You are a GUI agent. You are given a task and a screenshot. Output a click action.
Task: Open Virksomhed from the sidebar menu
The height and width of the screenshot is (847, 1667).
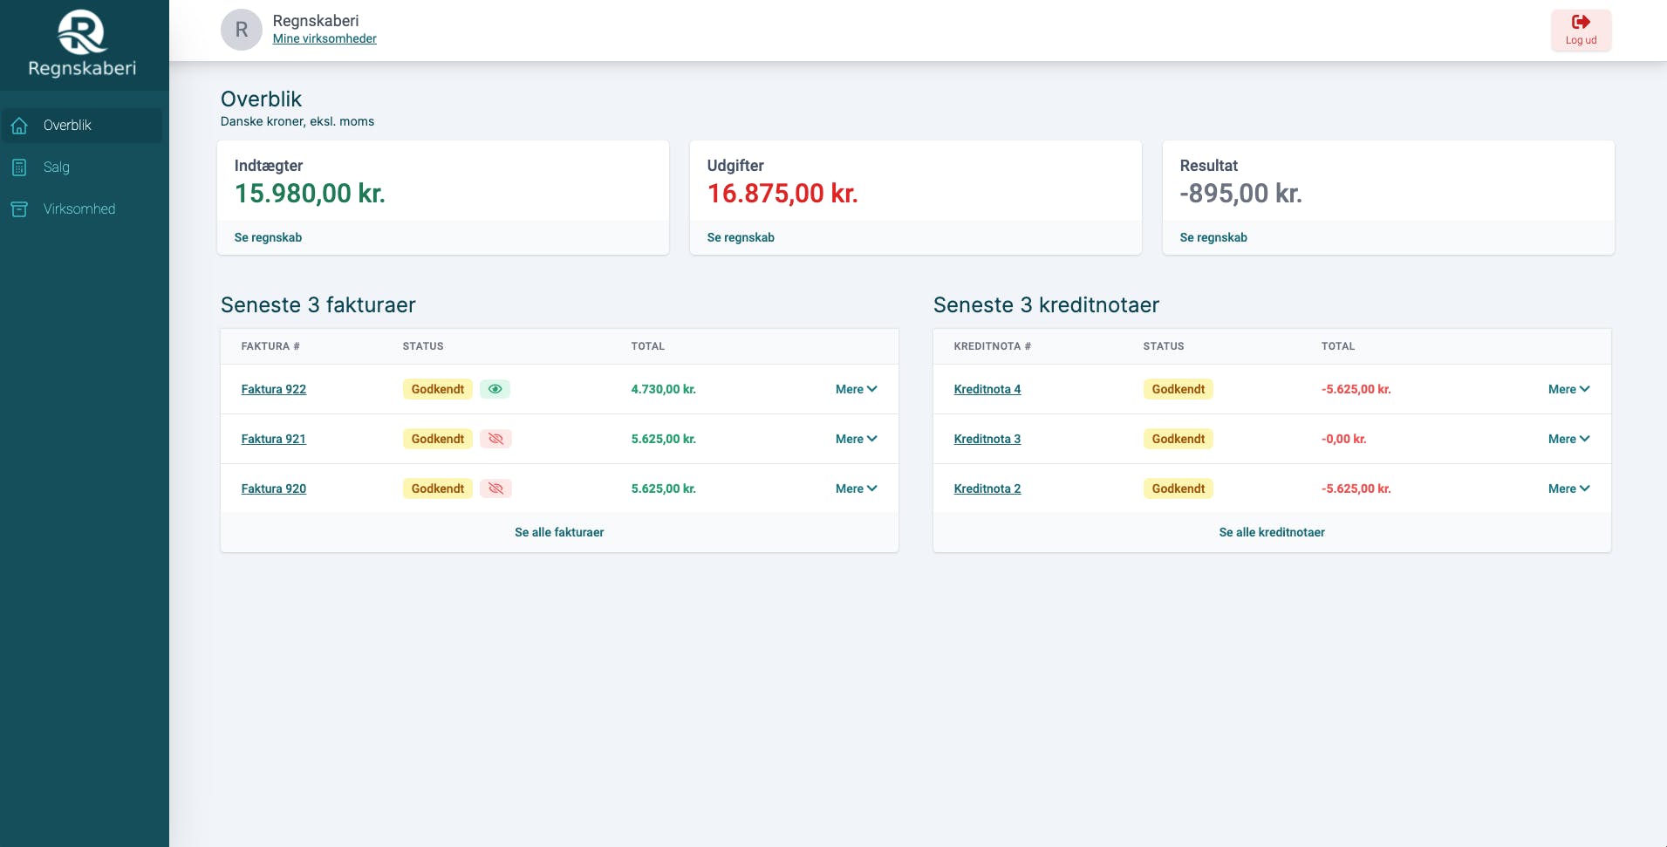point(79,209)
